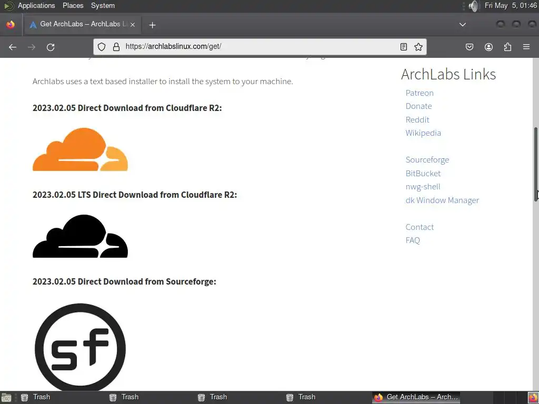This screenshot has height=404, width=539.
Task: Open the System menu
Action: pos(103,5)
